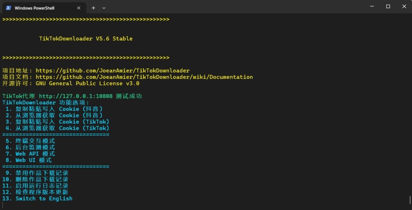Open a new terminal tab with plus button
The image size is (412, 210).
(93, 8)
